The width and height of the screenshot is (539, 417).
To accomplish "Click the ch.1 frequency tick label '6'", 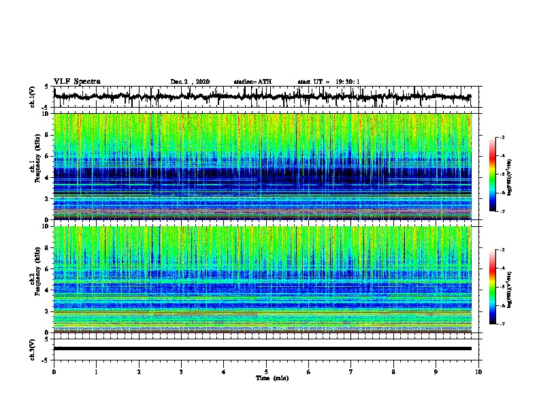I will click(x=48, y=156).
